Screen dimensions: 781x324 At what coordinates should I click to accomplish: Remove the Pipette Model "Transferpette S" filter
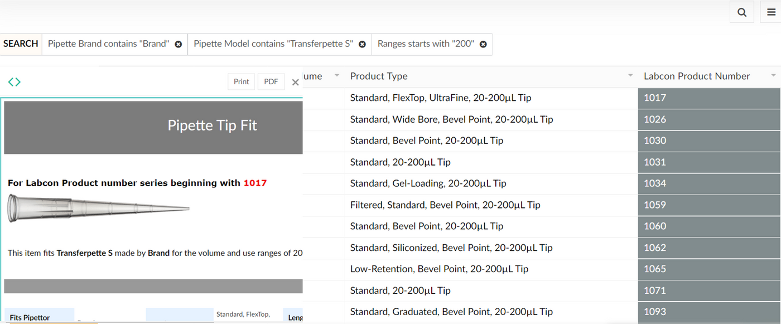pos(362,44)
